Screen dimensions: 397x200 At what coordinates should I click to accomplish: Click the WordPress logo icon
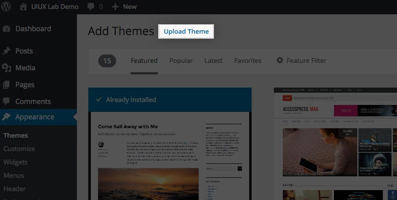coord(7,7)
